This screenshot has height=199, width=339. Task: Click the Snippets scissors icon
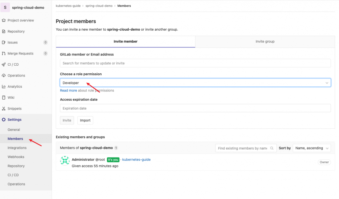click(x=4, y=109)
